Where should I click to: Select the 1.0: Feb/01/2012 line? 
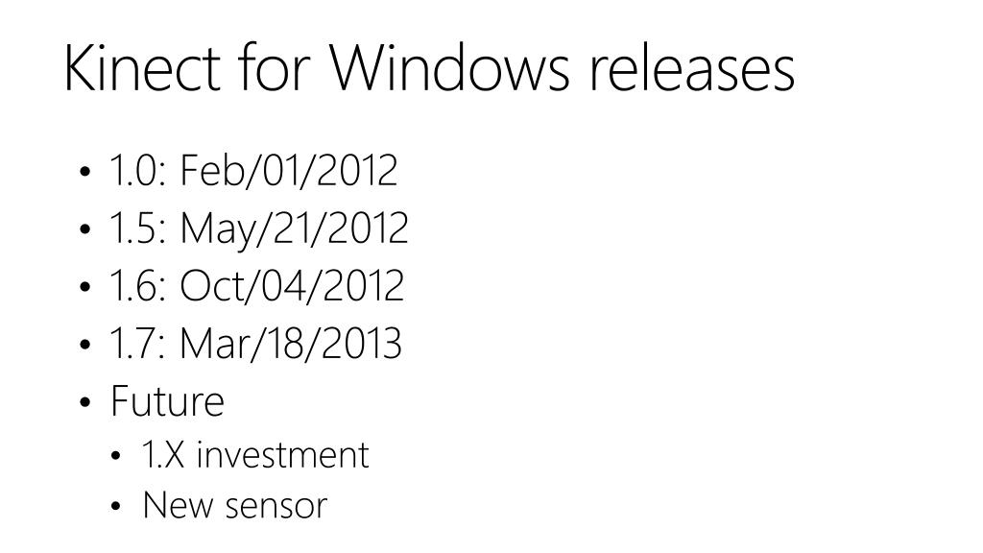tap(253, 170)
